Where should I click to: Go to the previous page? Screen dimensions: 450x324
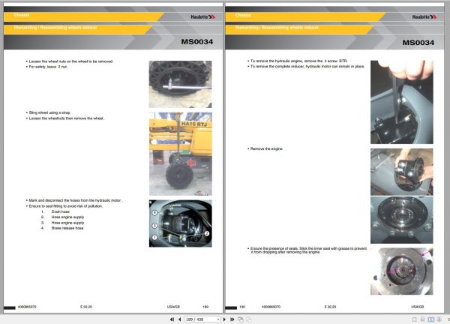(x=180, y=319)
